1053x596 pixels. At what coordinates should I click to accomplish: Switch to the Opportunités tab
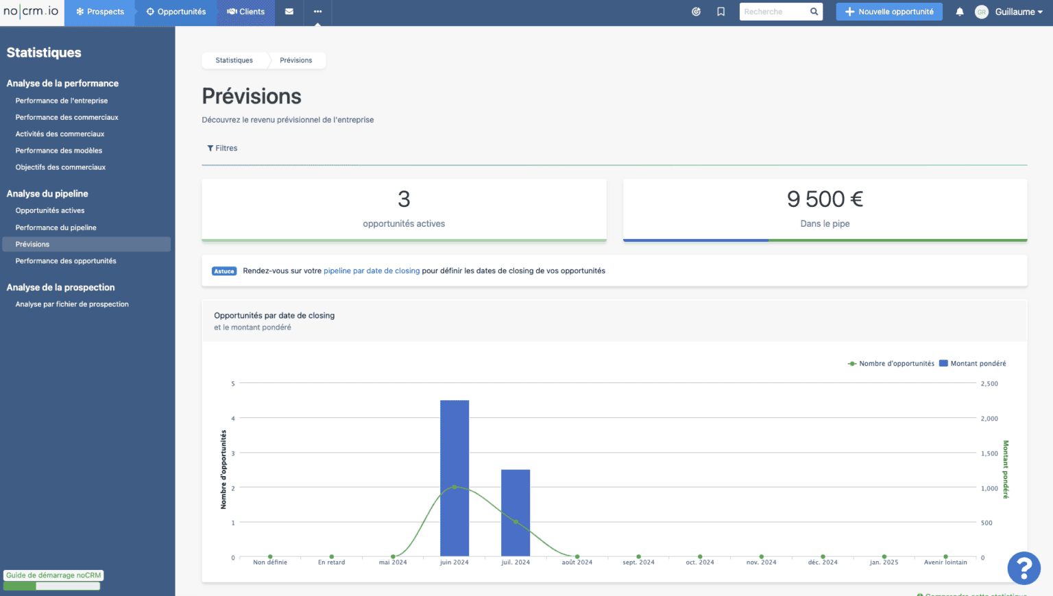(x=176, y=12)
